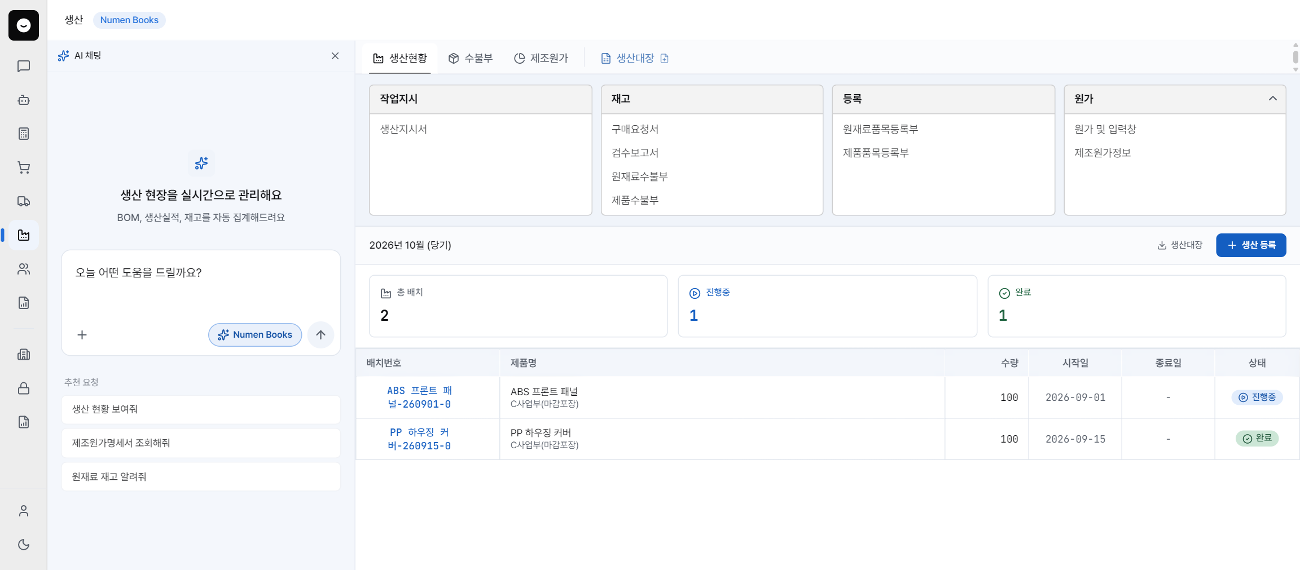Open 제품수불부 under 재고
1300x570 pixels.
(635, 200)
